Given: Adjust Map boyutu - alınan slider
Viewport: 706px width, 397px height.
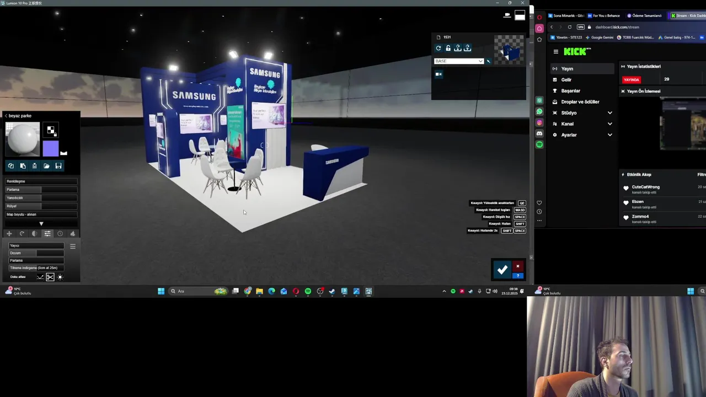Looking at the screenshot, I should click(41, 214).
